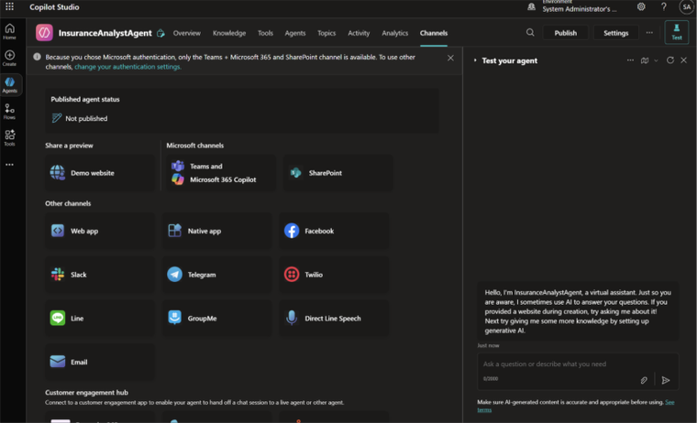Switch to the Activity tab

coord(359,33)
